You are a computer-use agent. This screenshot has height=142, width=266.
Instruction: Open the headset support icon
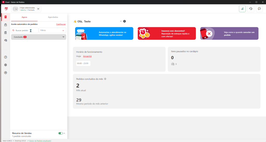(251, 9)
